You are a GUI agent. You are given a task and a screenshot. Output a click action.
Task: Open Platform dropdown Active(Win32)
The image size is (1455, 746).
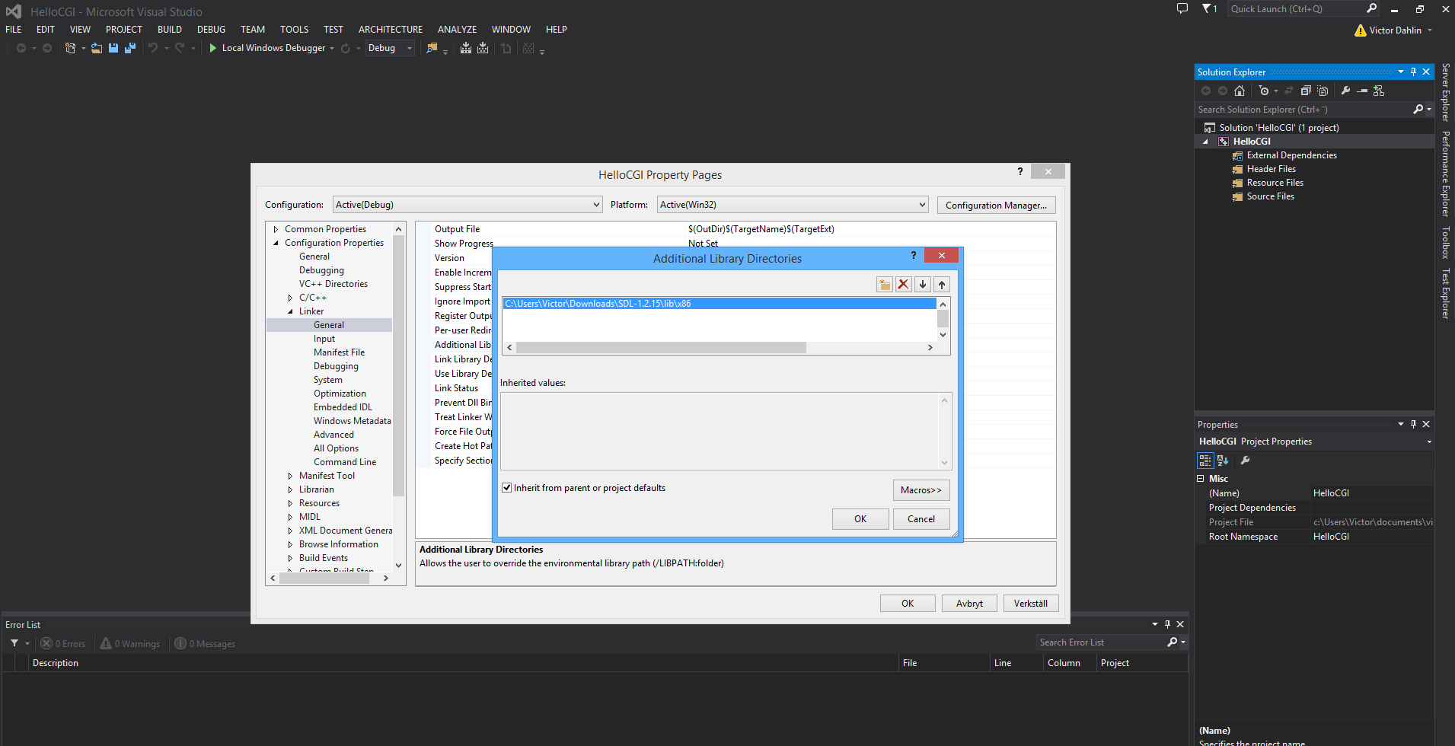pos(793,205)
